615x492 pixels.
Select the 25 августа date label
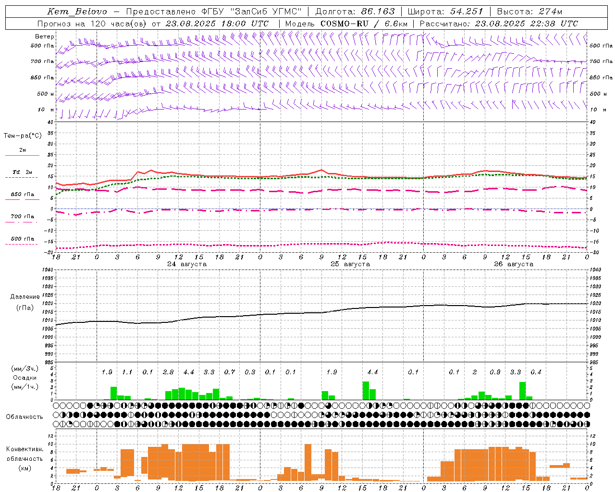(350, 264)
